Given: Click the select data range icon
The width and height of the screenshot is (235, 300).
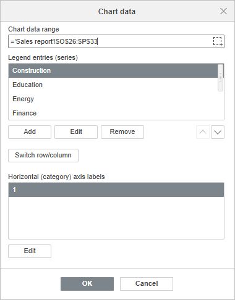Looking at the screenshot, I should click(x=218, y=41).
